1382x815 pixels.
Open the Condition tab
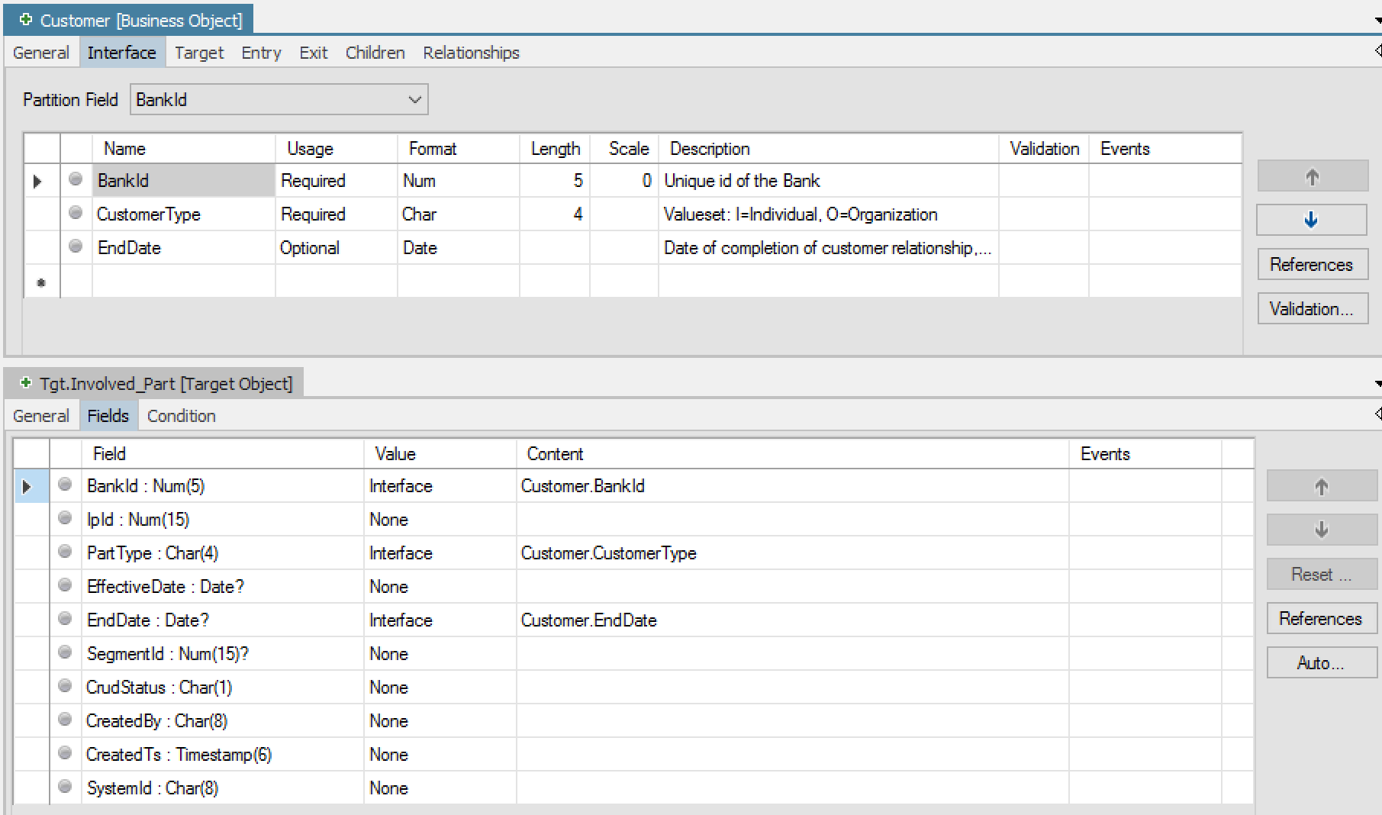pos(181,416)
